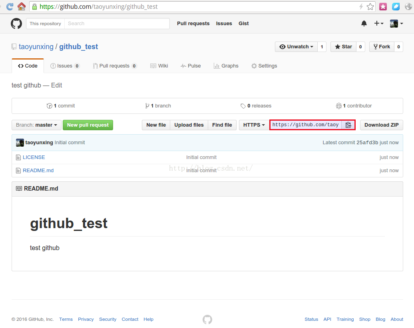
Task: View the 1 contributor link
Action: coord(354,106)
